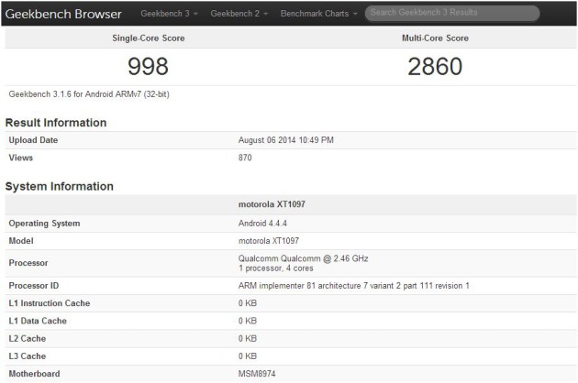Select the Geekbench 3.1.6 for Android version text
The image size is (578, 383).
pyautogui.click(x=89, y=94)
